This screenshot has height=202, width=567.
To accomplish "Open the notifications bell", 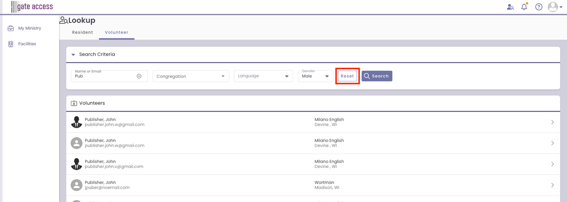I will click(x=524, y=7).
